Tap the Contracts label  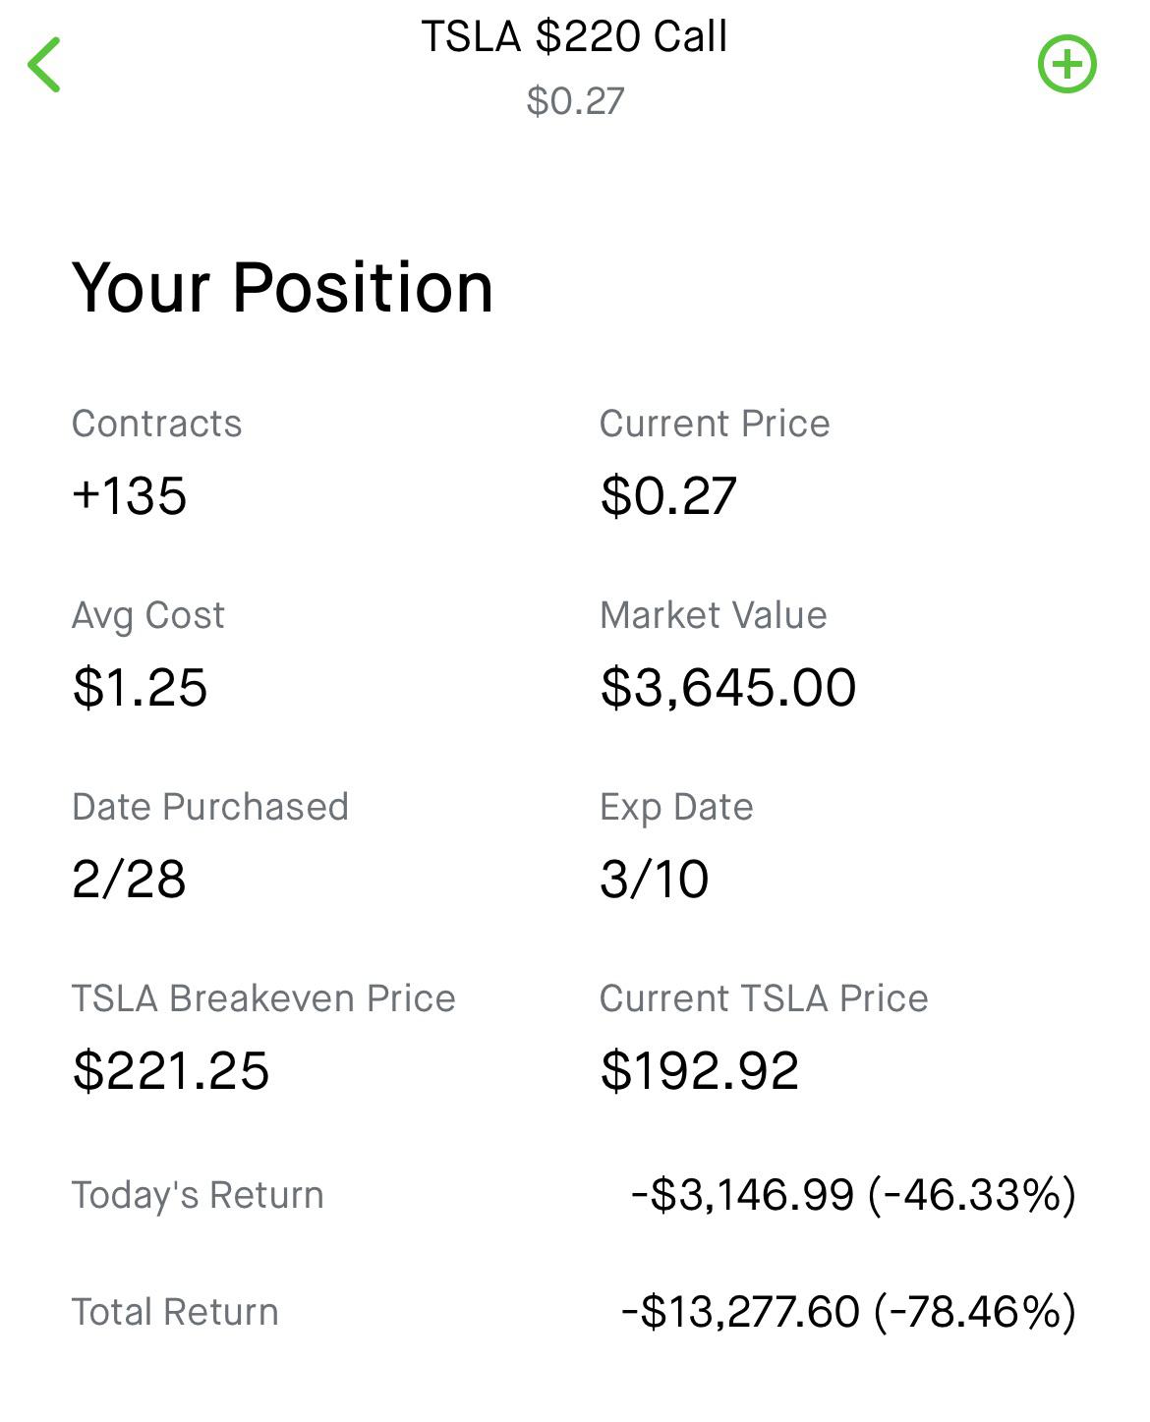[x=157, y=424]
